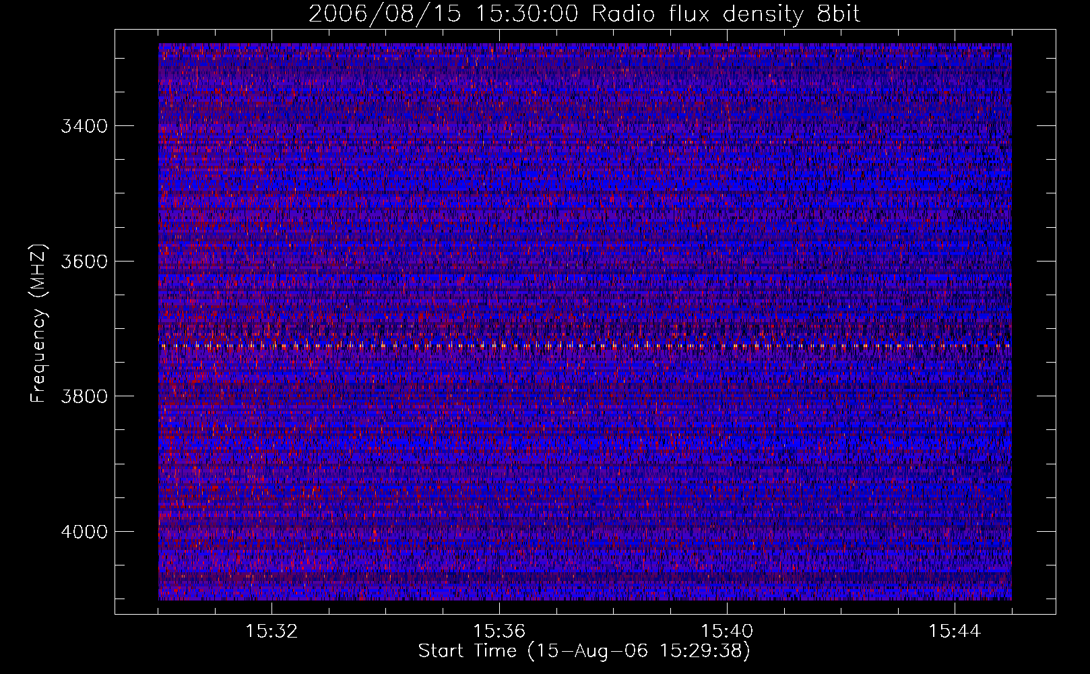The width and height of the screenshot is (1090, 674).
Task: Click the Start Time axis caption
Action: coord(584,651)
